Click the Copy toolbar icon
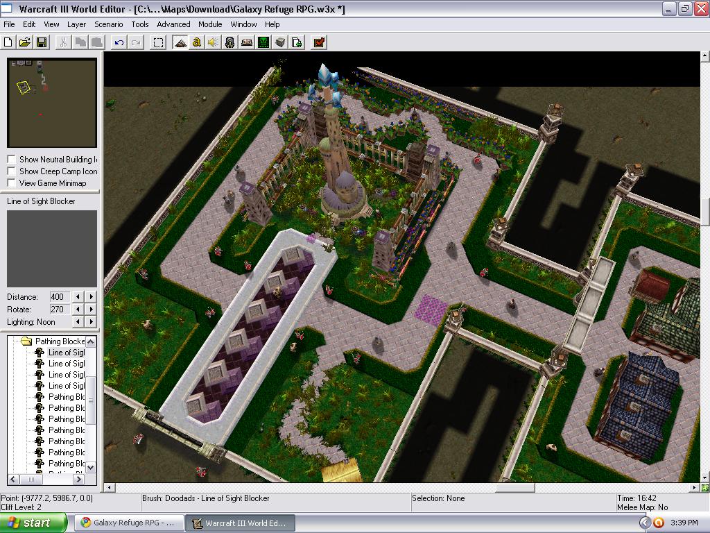Viewport: 710px width, 533px height. click(80, 42)
